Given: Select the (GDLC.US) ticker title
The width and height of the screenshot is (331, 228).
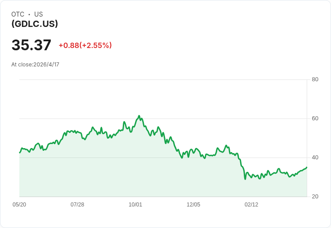Looking at the screenshot, I should (x=35, y=24).
